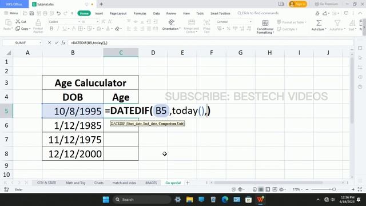This screenshot has height=206, width=366.
Task: Open the font size dropdown
Action: coord(98,22)
